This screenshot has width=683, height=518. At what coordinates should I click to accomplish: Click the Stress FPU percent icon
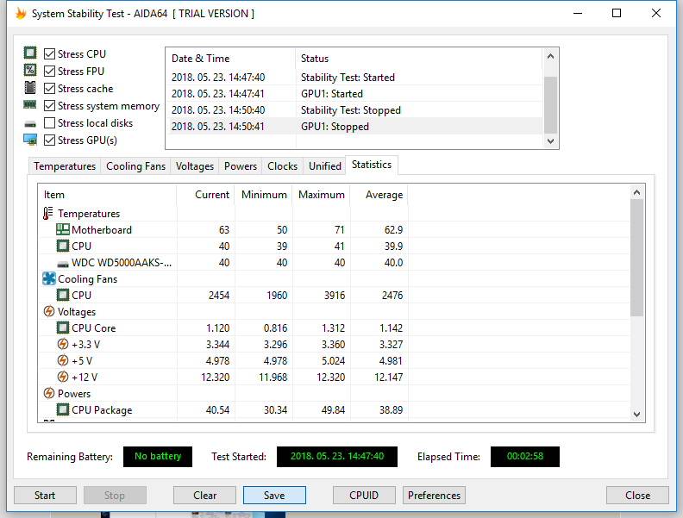point(30,70)
